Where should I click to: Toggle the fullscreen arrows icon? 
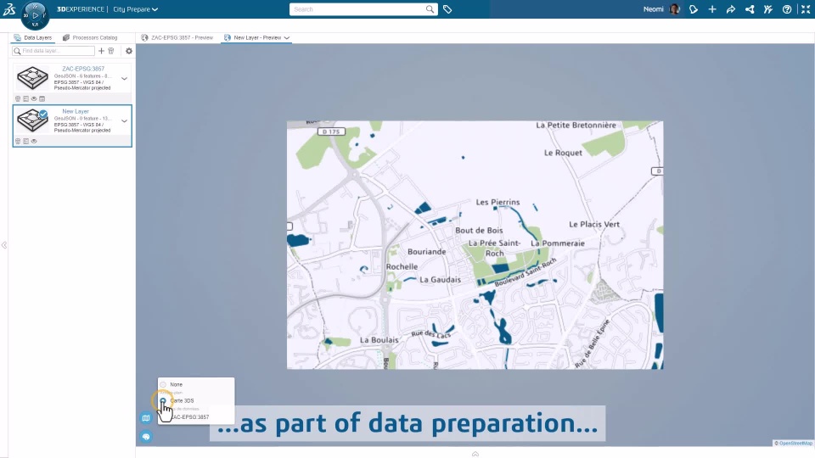click(806, 9)
